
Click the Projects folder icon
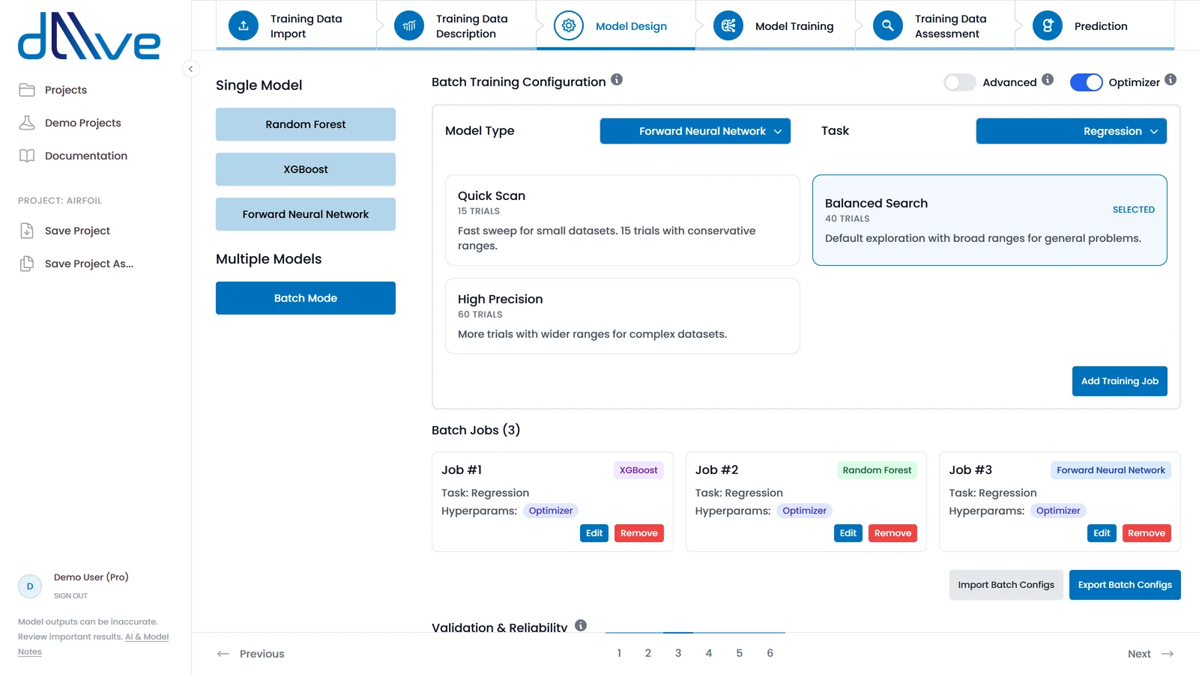pos(27,90)
